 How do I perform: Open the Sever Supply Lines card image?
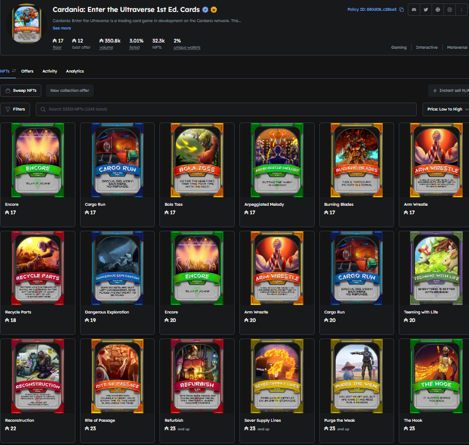click(x=277, y=376)
